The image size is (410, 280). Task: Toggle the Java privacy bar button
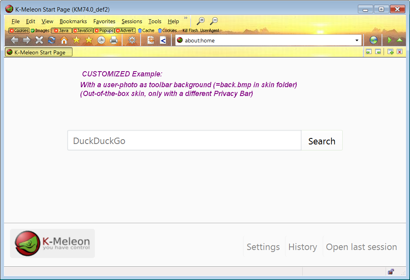pos(62,30)
